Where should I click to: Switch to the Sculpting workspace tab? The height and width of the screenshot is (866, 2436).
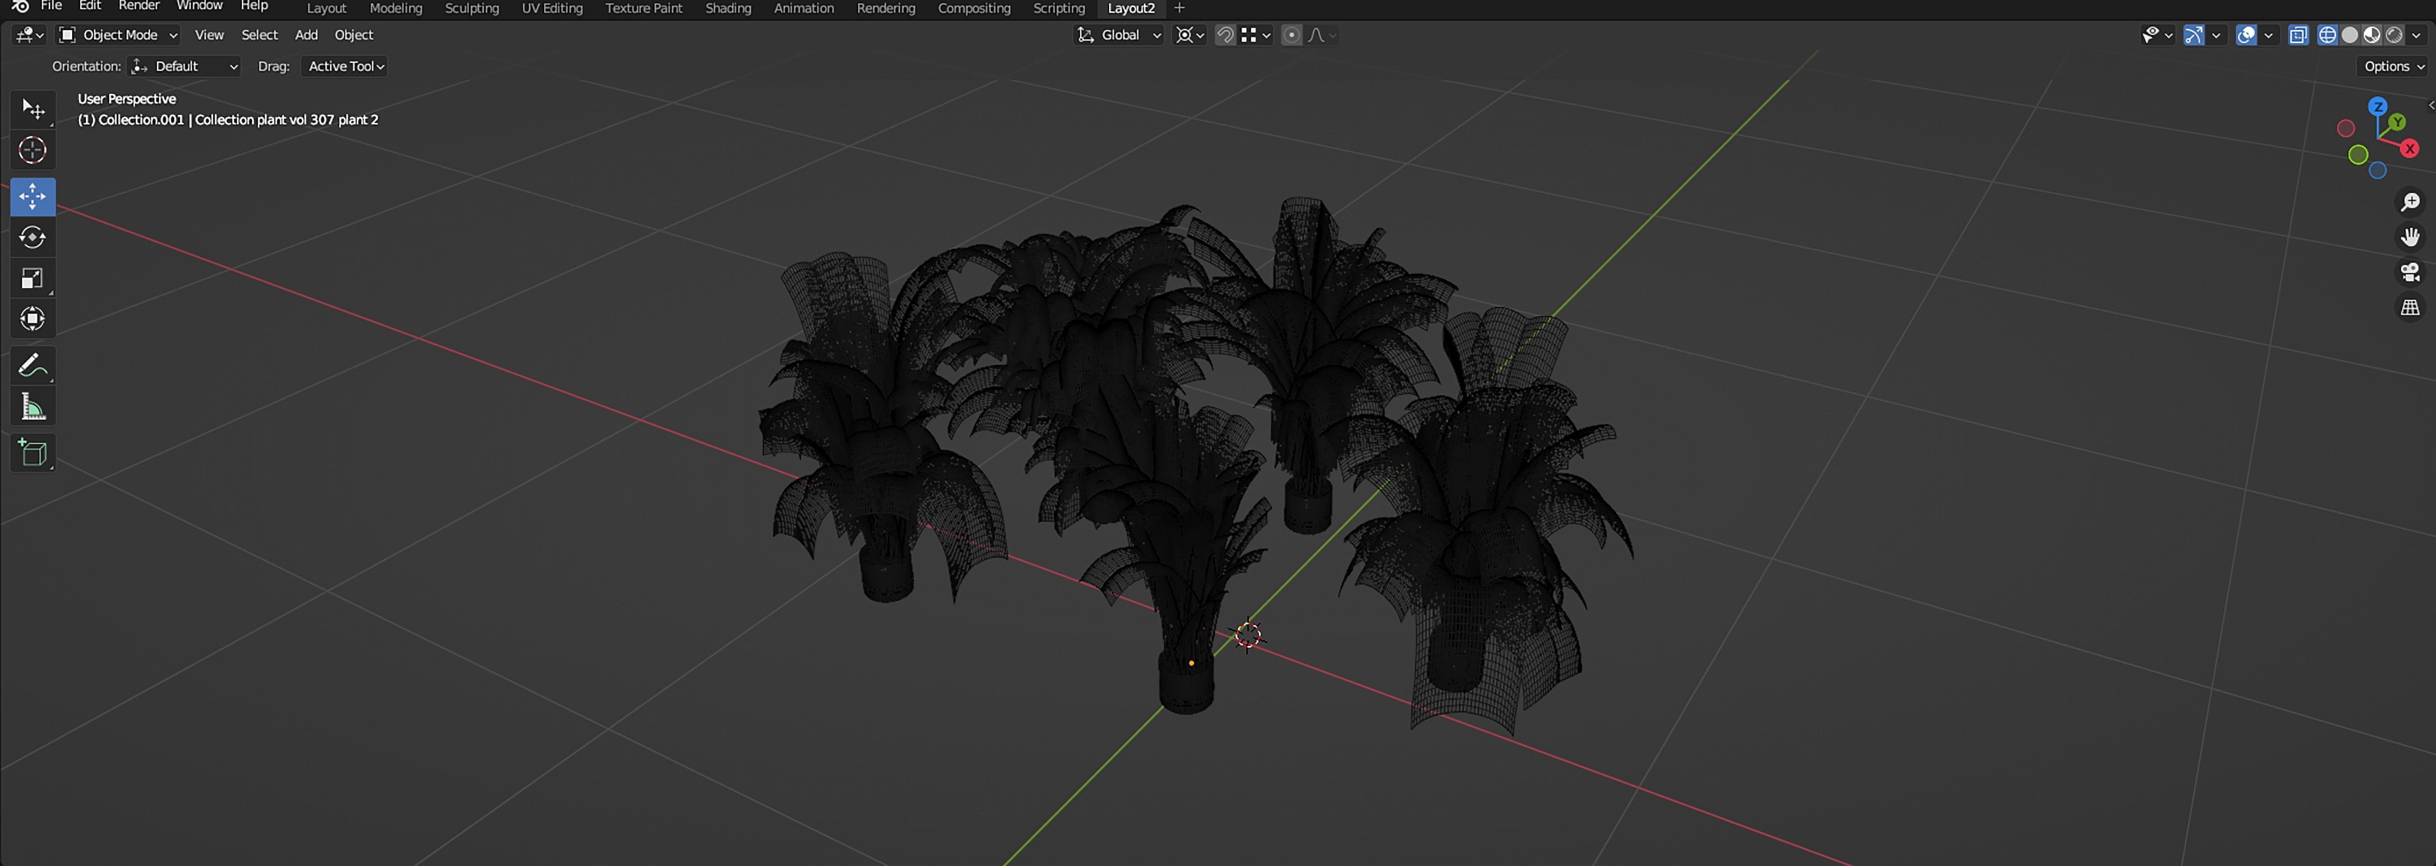point(472,9)
